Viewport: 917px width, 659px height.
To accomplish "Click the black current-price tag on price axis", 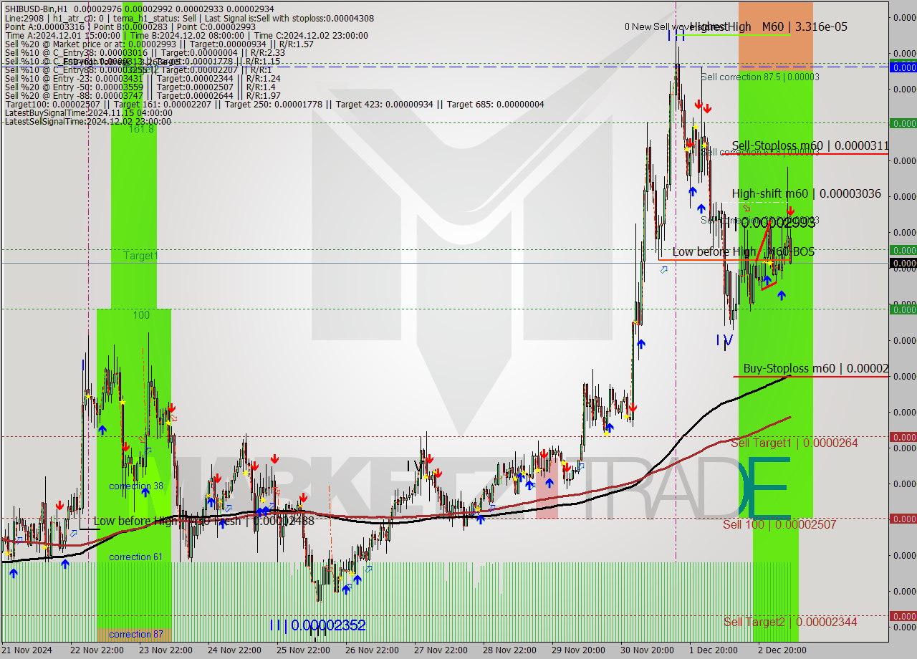I will tap(903, 264).
